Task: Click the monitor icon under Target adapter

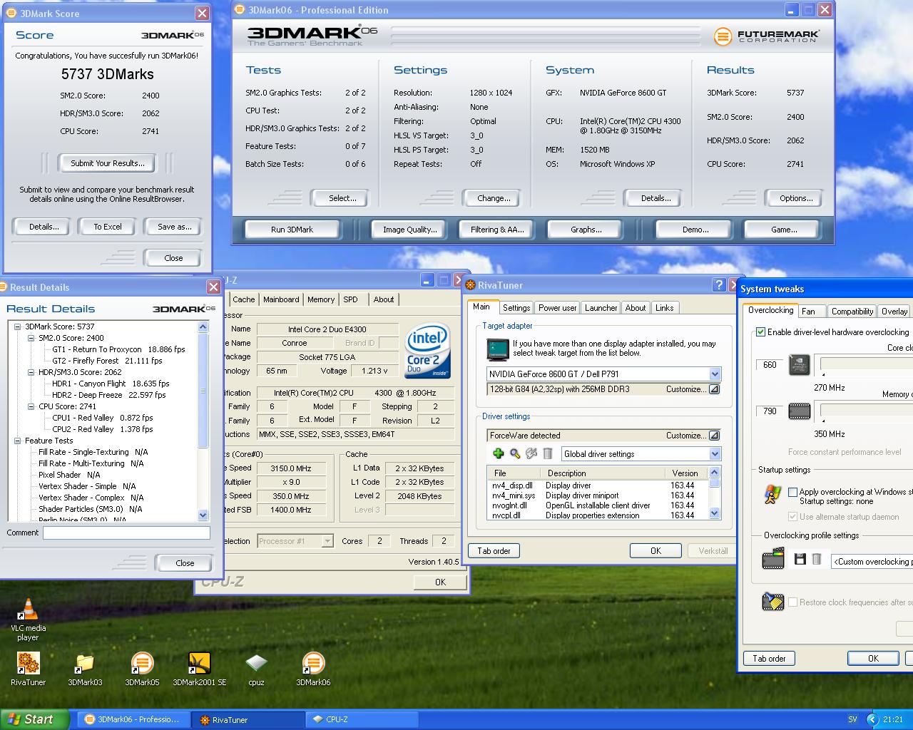Action: 498,349
